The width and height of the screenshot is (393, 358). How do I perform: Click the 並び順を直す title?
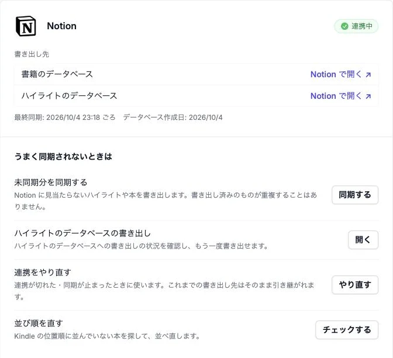[x=39, y=323]
